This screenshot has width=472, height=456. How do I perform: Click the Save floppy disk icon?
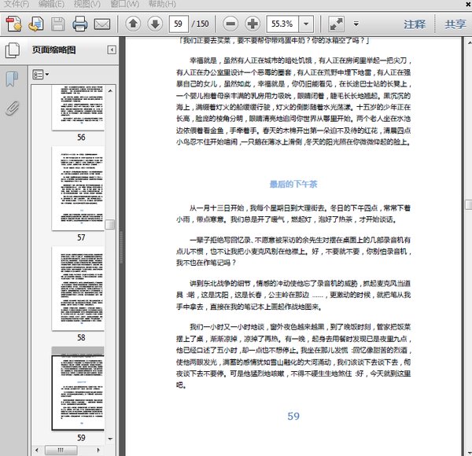(x=57, y=24)
